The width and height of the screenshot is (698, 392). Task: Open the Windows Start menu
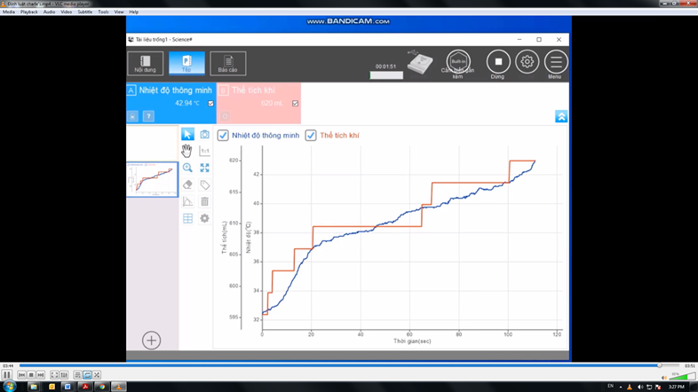(9, 386)
